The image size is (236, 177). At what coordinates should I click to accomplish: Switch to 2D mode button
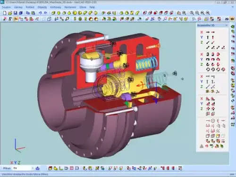click(x=227, y=19)
